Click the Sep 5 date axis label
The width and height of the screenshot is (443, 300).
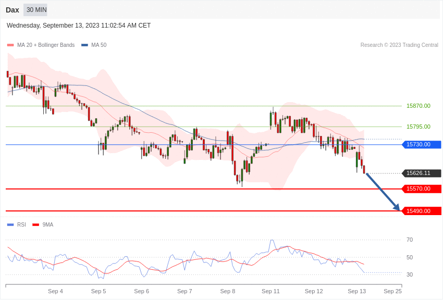[99, 291]
